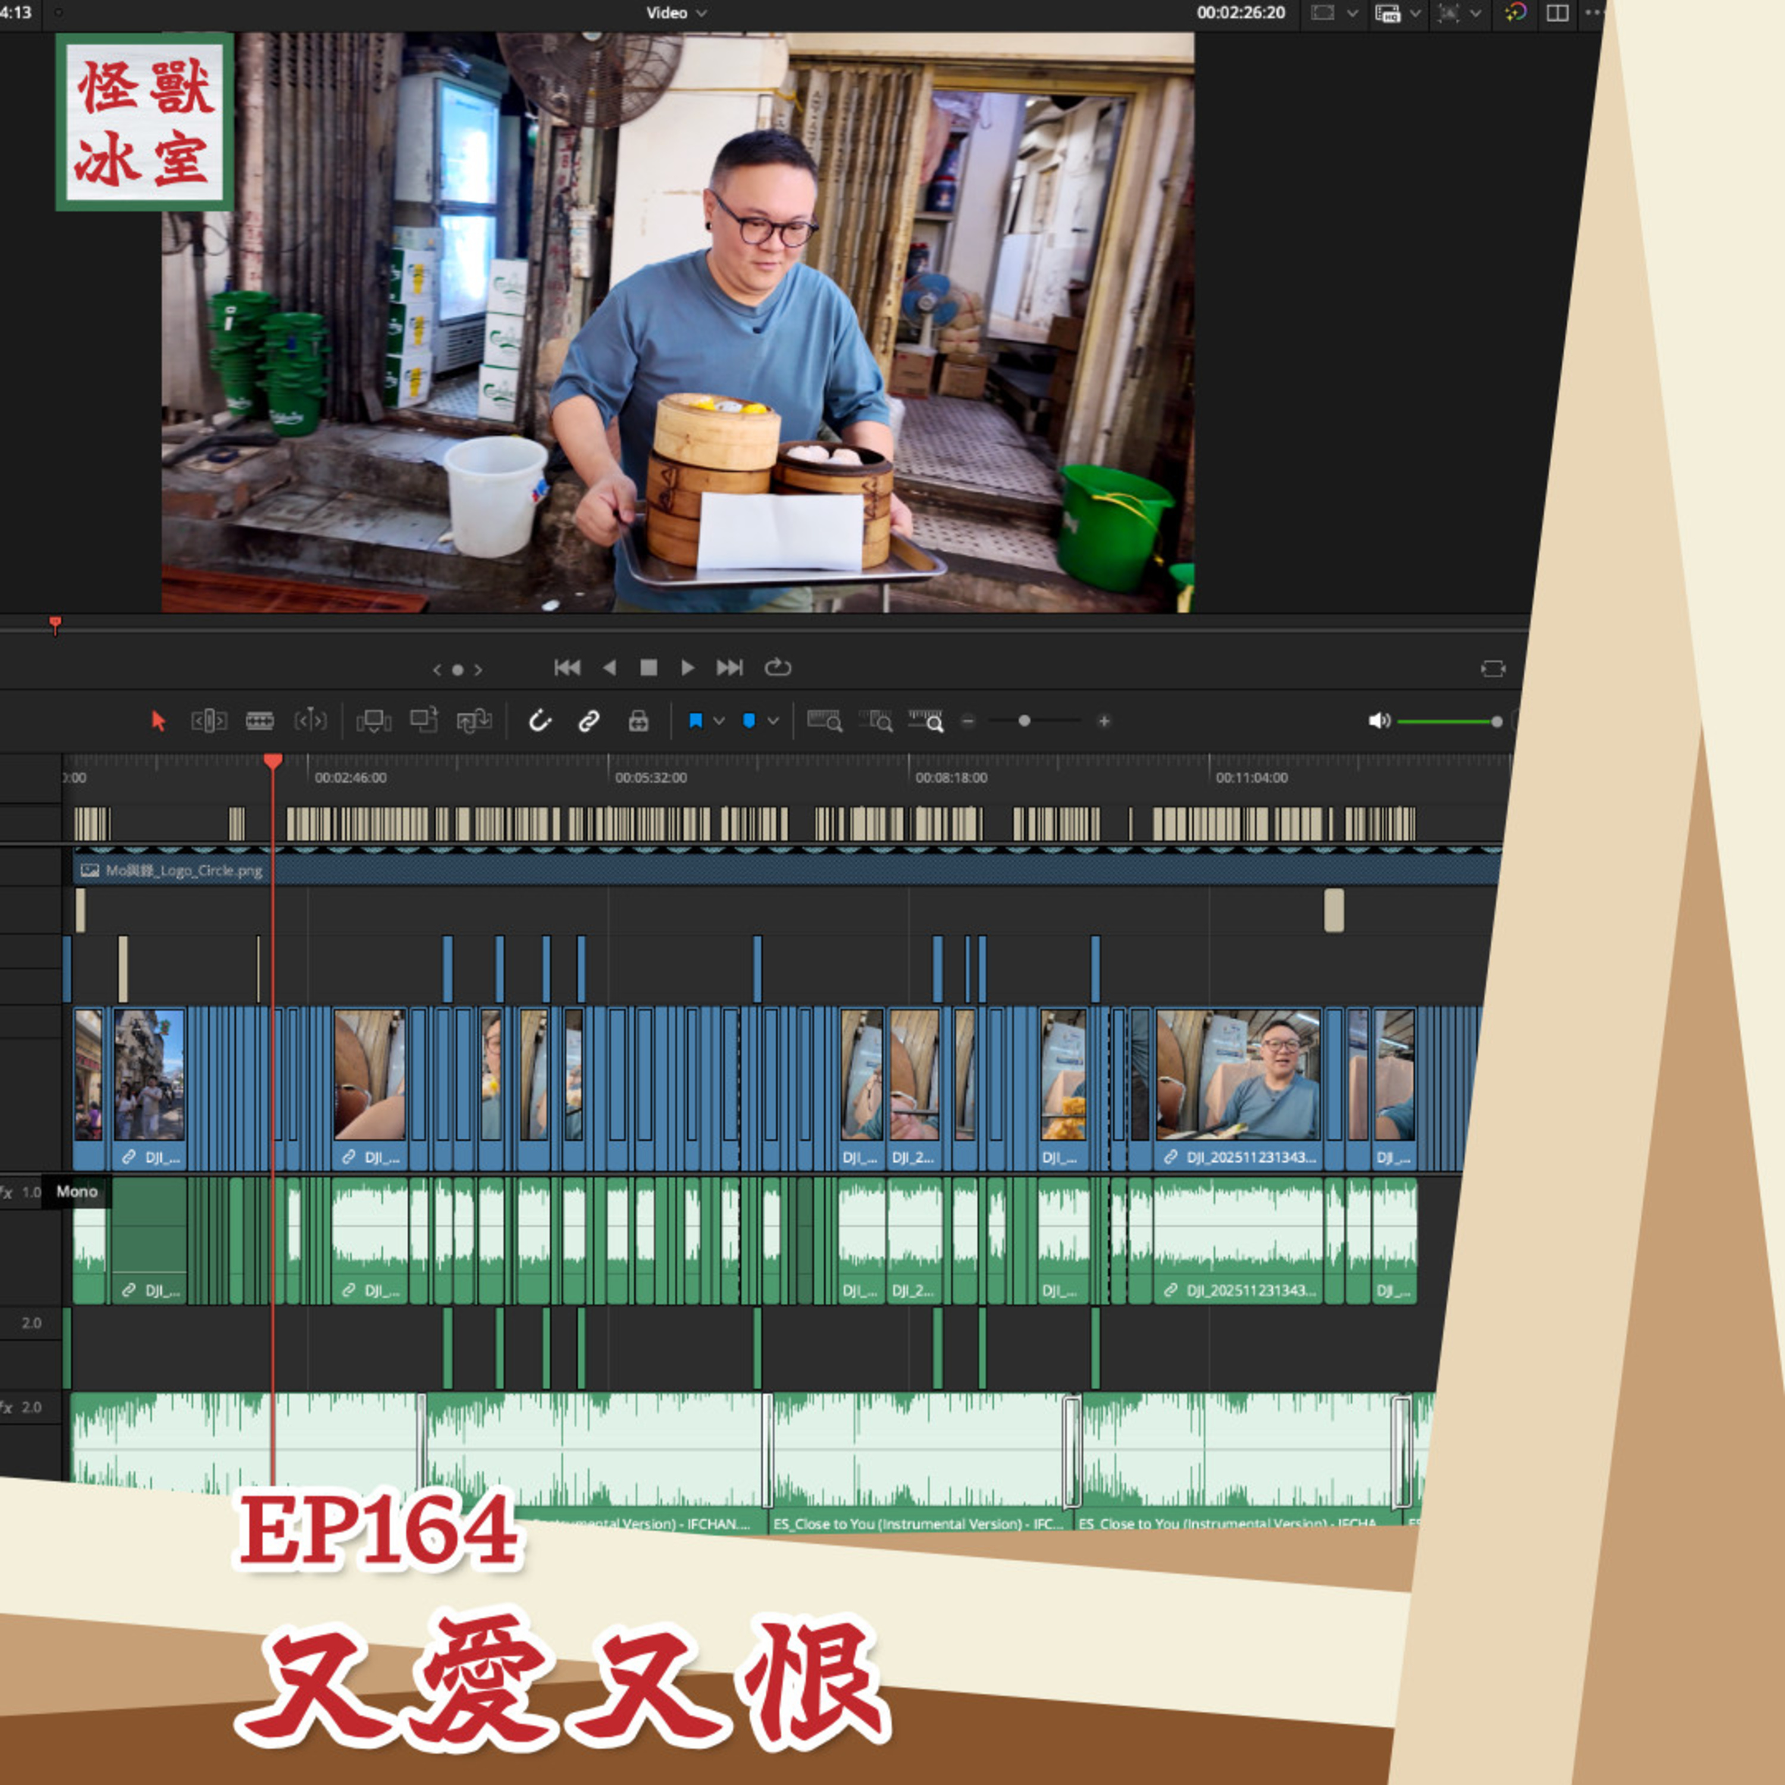Select the Mo_Logo_Circle.png clip
This screenshot has height=1785, width=1785.
tap(786, 870)
